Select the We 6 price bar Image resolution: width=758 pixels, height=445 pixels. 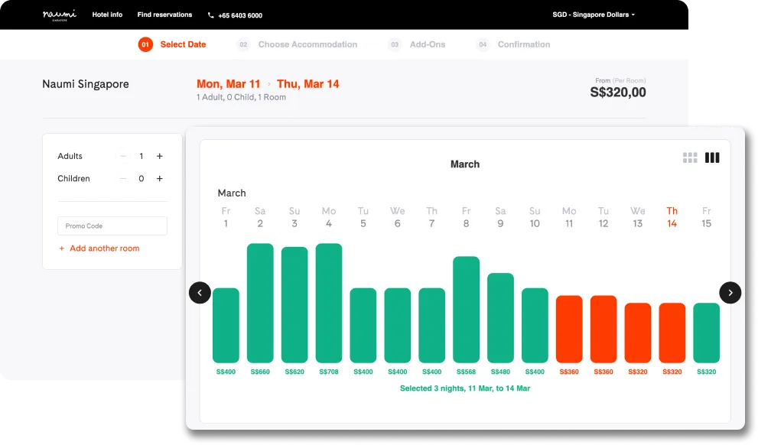(x=398, y=325)
